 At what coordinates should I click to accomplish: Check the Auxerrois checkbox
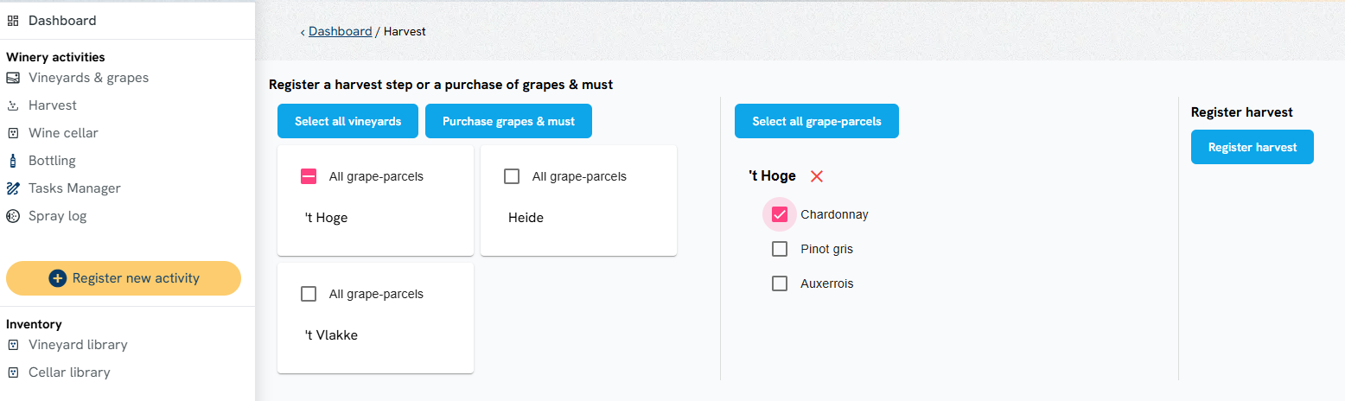tap(780, 283)
